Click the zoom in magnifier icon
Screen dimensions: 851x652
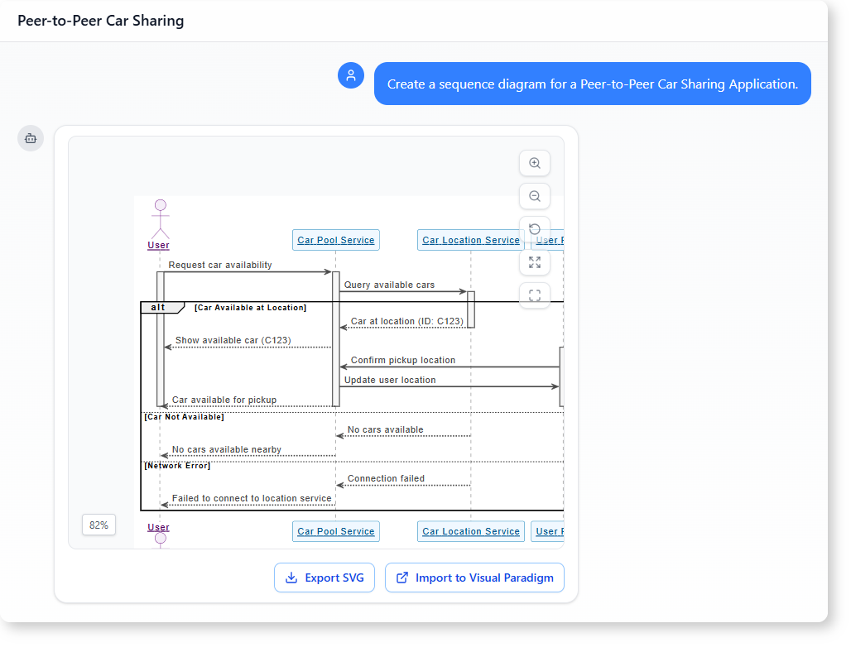(x=535, y=164)
